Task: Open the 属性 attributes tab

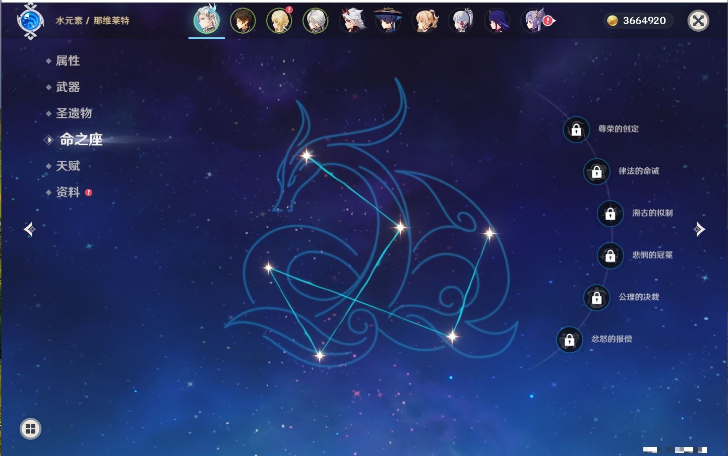Action: [68, 61]
